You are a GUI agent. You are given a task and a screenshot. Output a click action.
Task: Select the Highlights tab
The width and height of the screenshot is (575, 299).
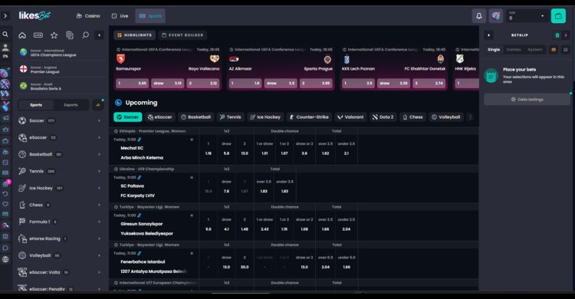(x=135, y=35)
